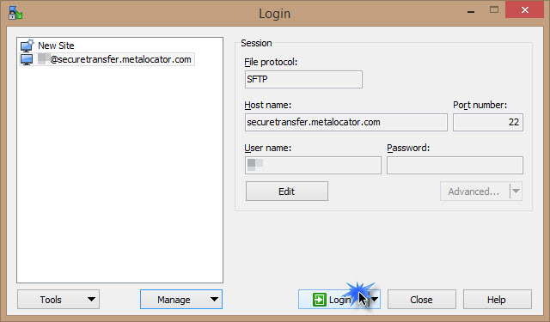Click the Edit button
Viewport: 550px width, 322px height.
click(x=286, y=191)
